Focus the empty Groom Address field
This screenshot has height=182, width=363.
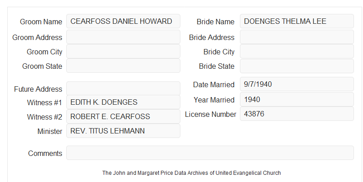click(x=123, y=37)
